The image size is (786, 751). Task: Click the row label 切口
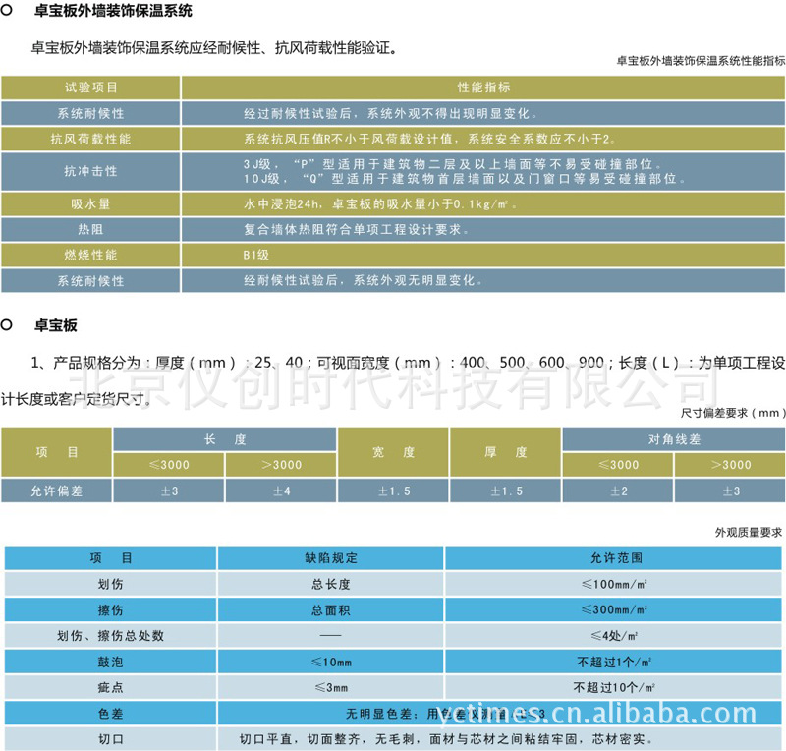(x=110, y=739)
